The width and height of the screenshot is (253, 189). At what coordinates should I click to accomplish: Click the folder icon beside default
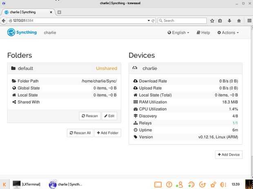(x=13, y=68)
